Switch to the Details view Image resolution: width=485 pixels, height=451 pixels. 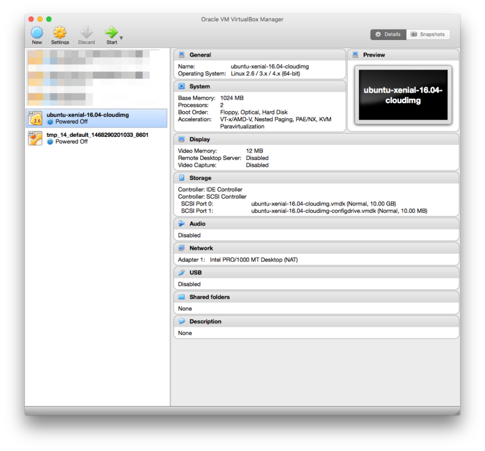(388, 35)
